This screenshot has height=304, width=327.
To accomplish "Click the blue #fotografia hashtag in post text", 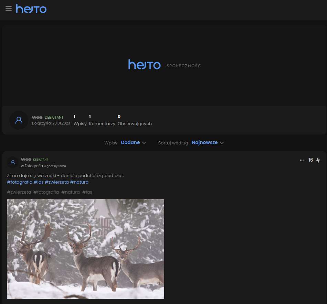I will tap(20, 182).
